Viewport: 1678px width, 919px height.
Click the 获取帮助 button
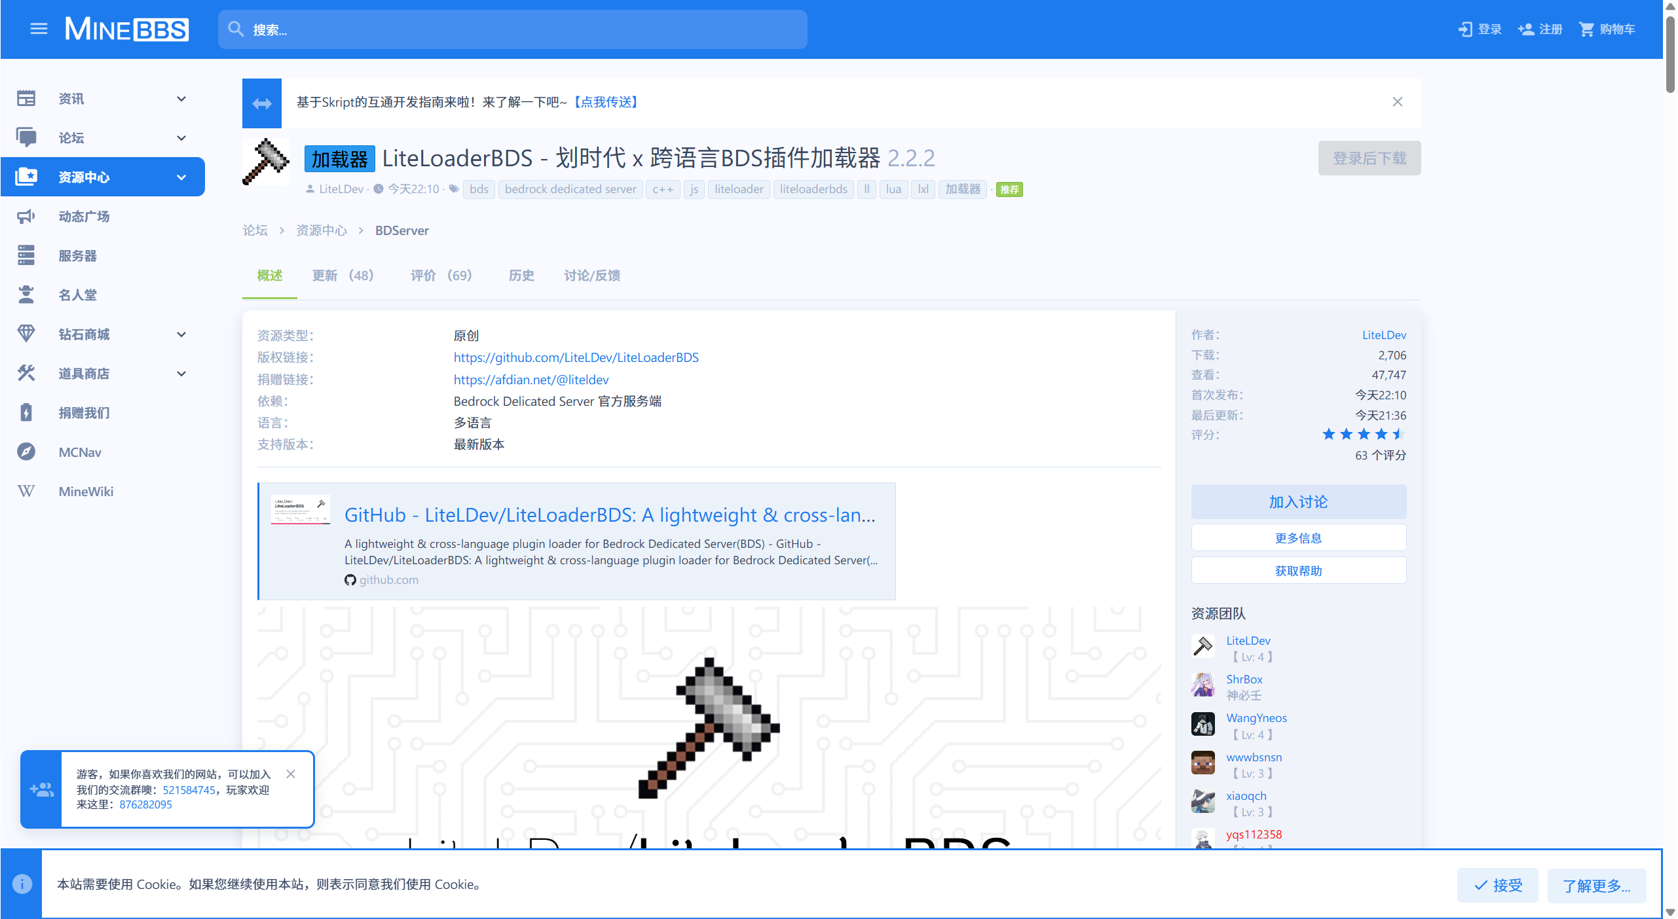[1298, 571]
